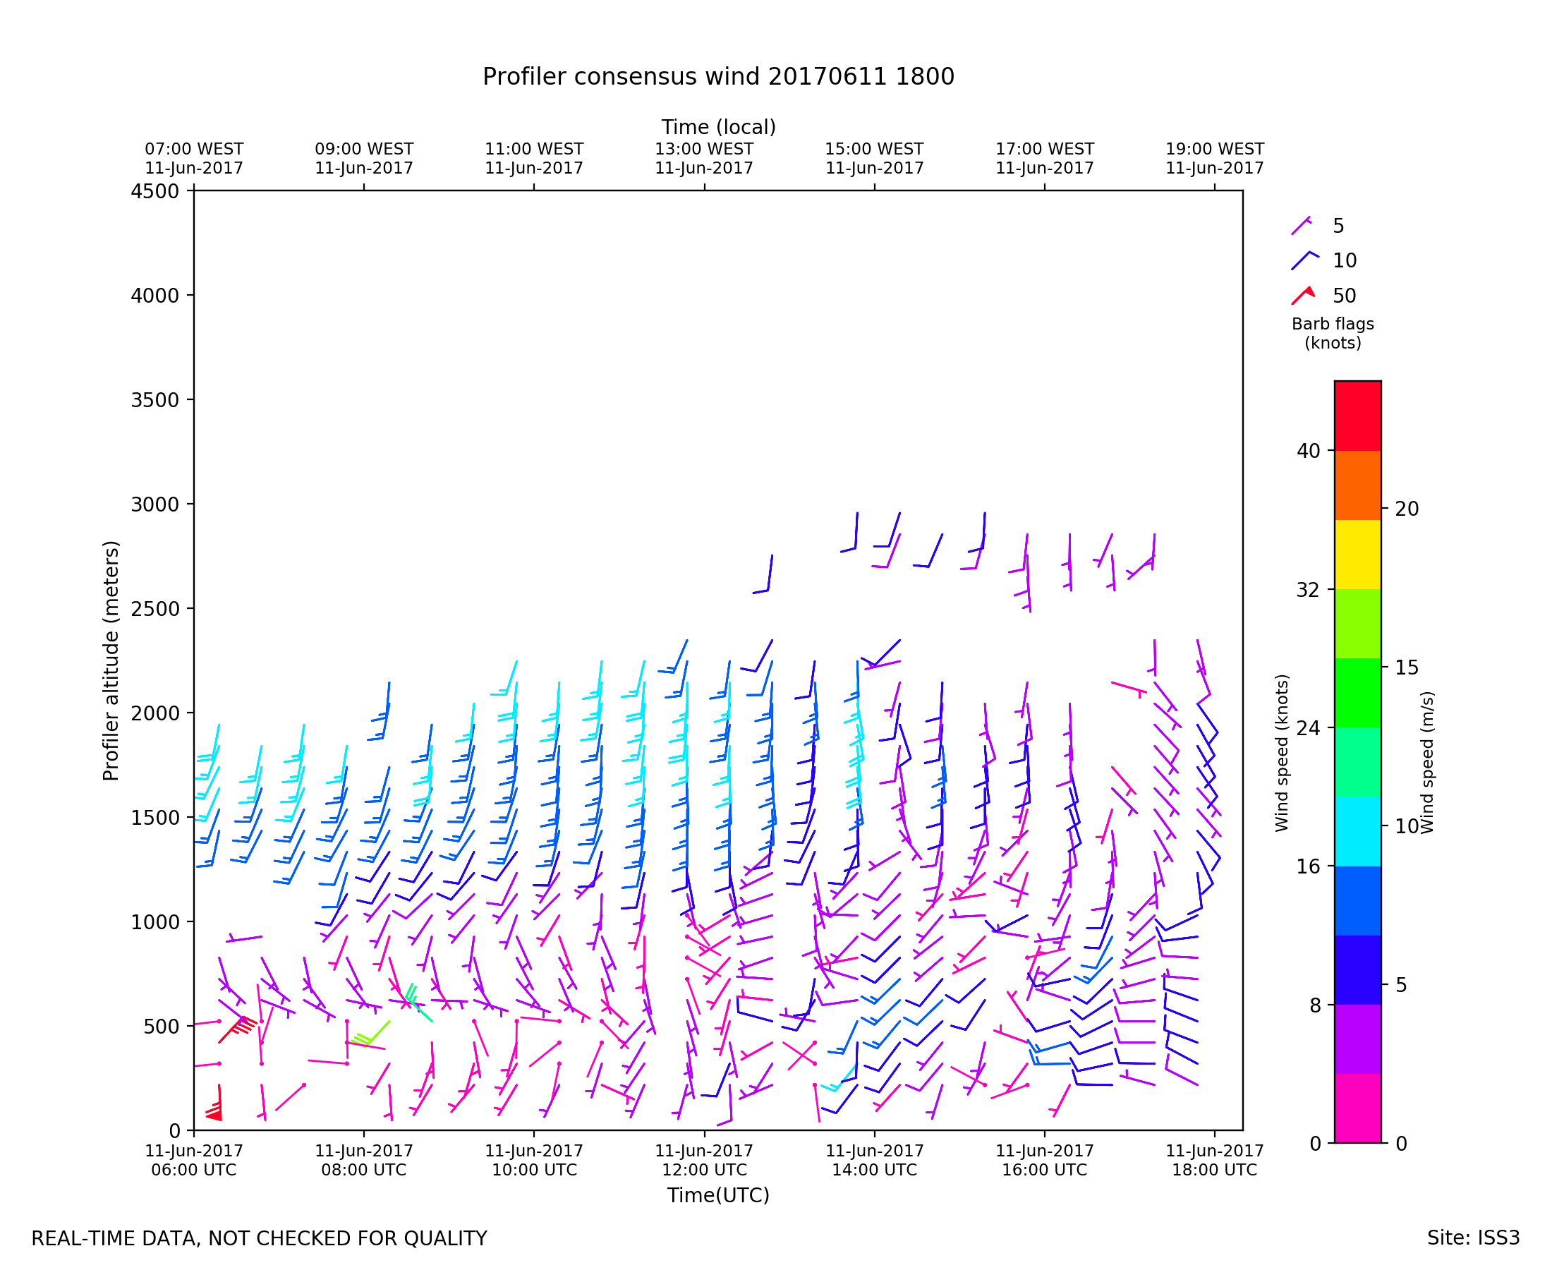The width and height of the screenshot is (1552, 1270).
Task: Click the red segment of the colorbar
Action: 1357,416
